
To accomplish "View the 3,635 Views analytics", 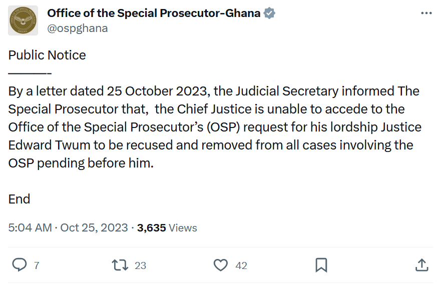I will coord(167,228).
